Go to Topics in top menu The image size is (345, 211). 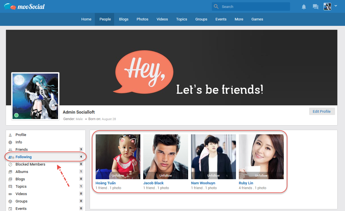click(182, 19)
